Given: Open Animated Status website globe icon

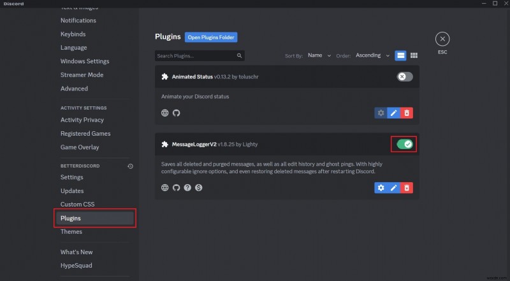Looking at the screenshot, I should (165, 113).
